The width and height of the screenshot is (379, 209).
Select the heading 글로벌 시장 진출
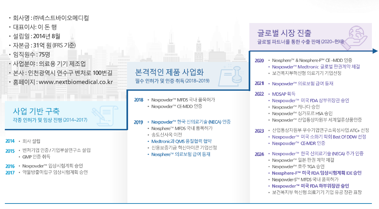click(284, 33)
